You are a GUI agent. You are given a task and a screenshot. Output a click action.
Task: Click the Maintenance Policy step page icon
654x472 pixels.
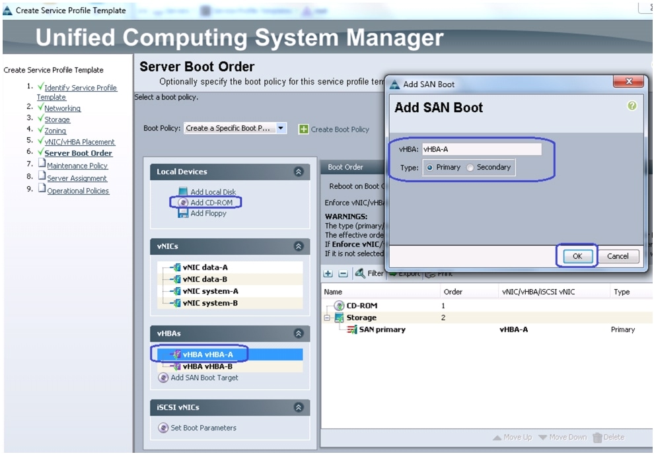tap(42, 163)
